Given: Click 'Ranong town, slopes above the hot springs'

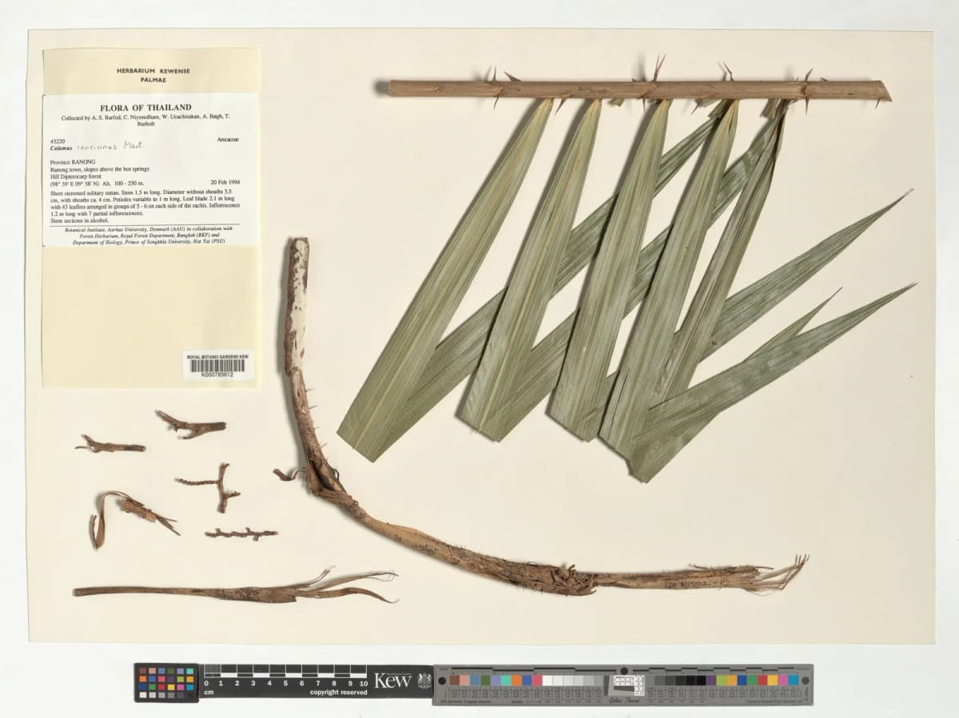Looking at the screenshot, I should tap(99, 169).
